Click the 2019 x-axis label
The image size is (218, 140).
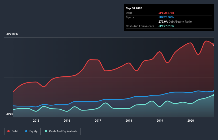[x=160, y=121]
